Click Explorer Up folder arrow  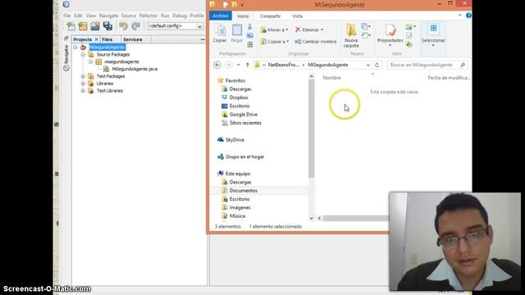pos(248,65)
